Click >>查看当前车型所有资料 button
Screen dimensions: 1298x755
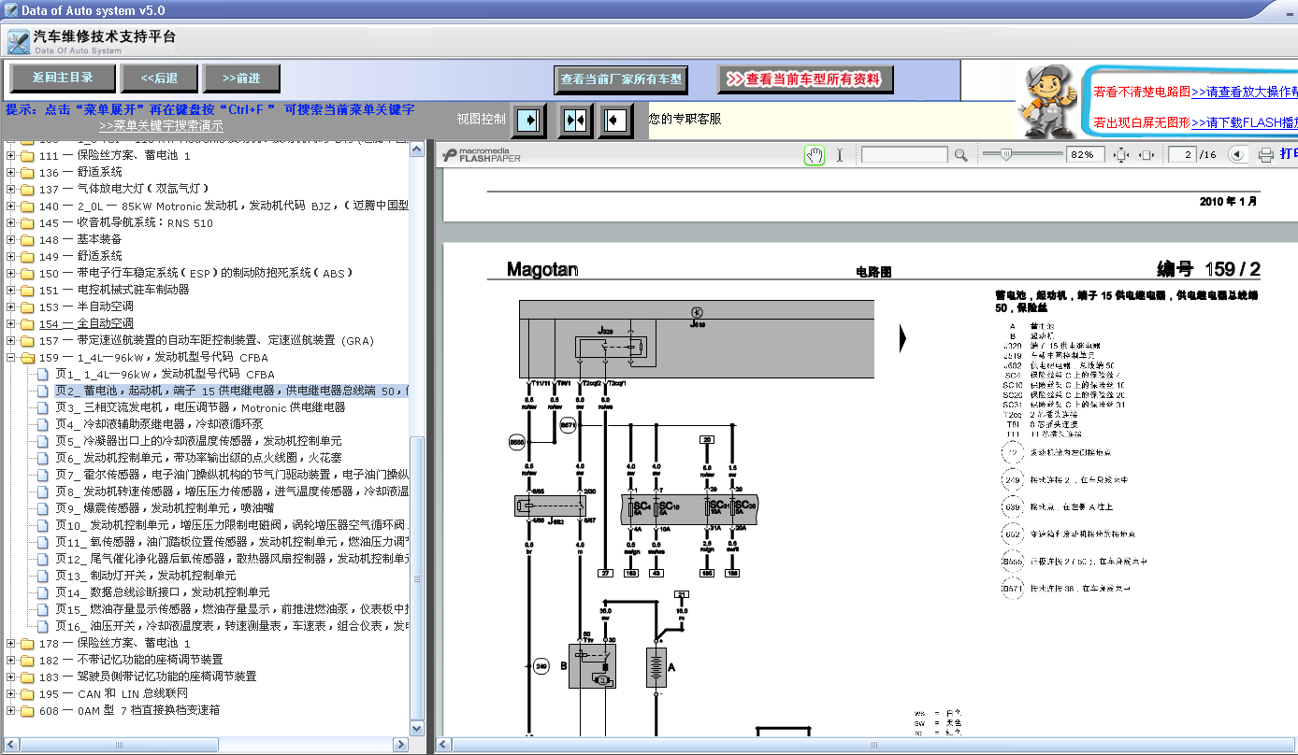click(804, 79)
